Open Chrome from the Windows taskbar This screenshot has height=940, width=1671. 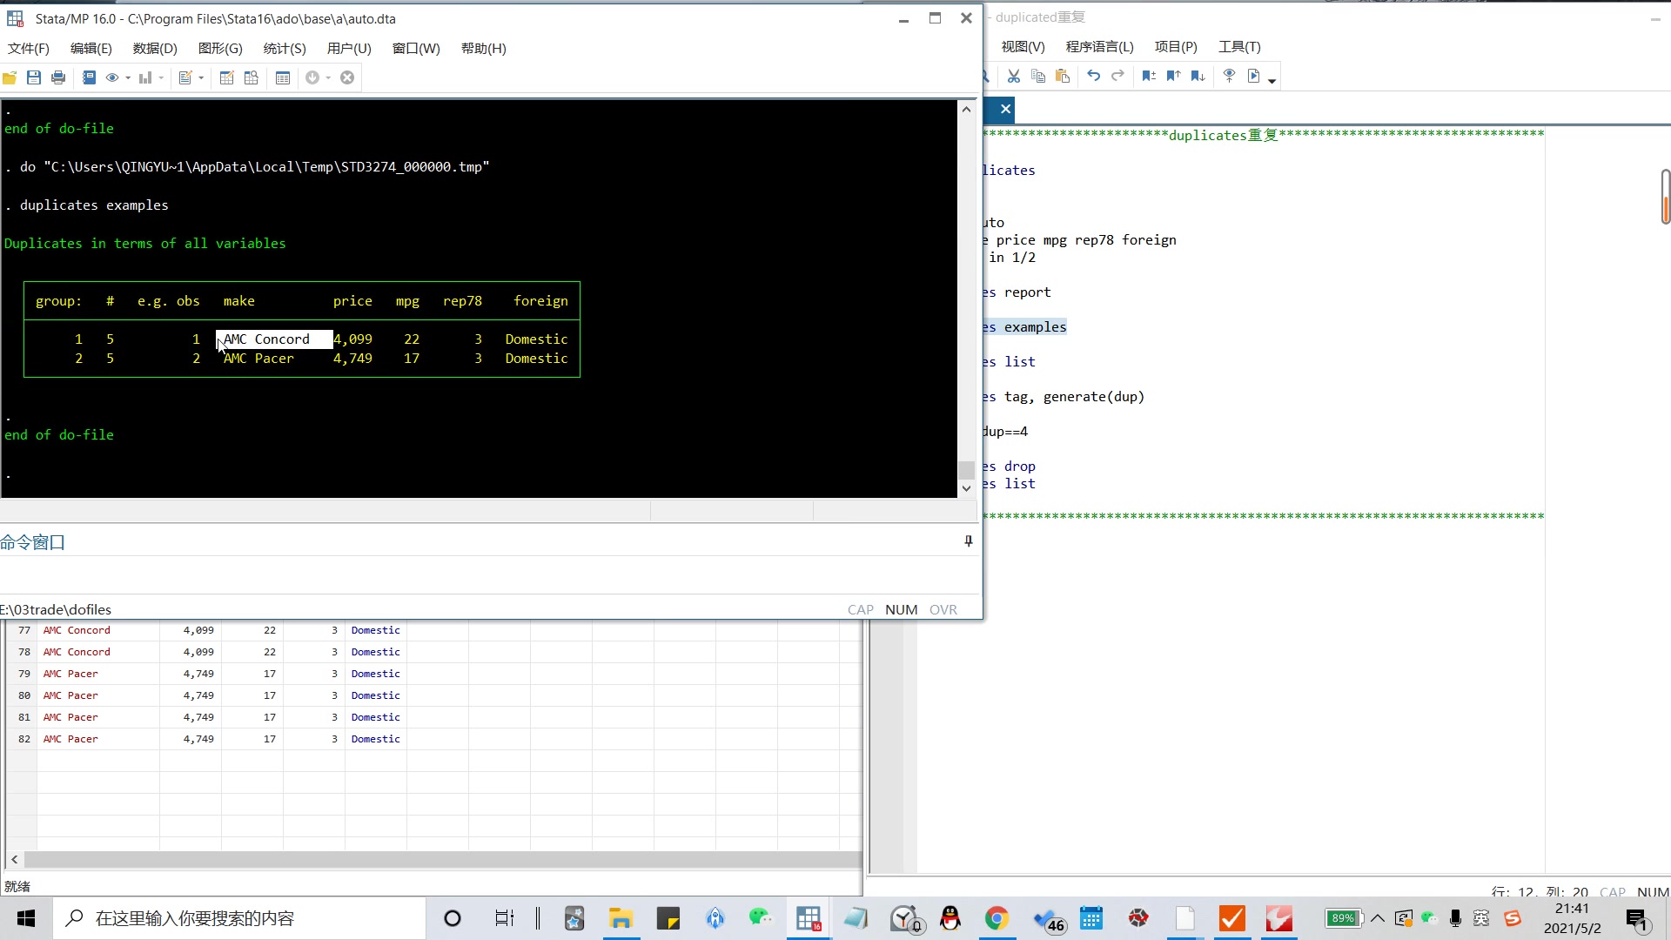[x=997, y=918]
